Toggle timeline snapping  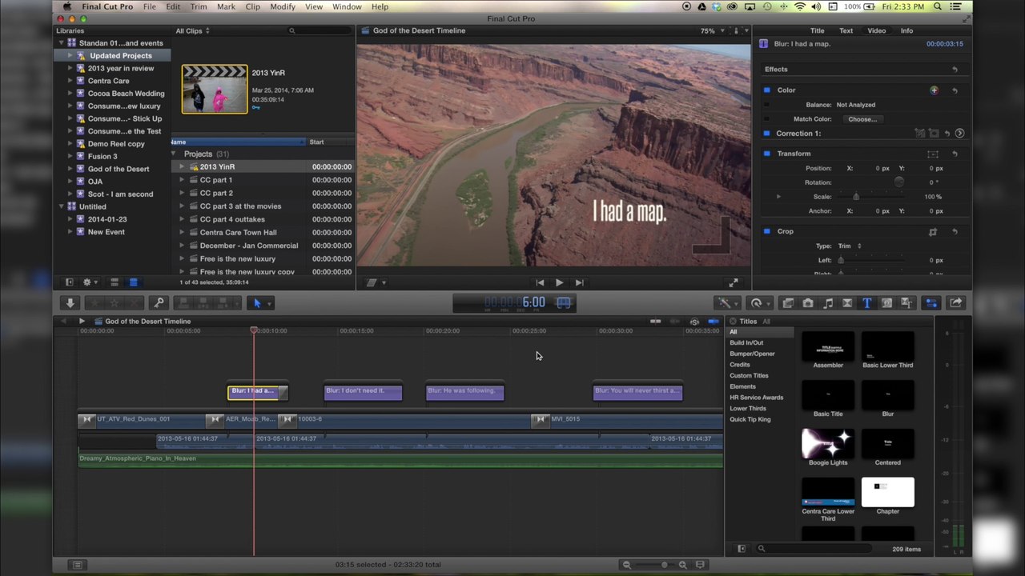(713, 322)
